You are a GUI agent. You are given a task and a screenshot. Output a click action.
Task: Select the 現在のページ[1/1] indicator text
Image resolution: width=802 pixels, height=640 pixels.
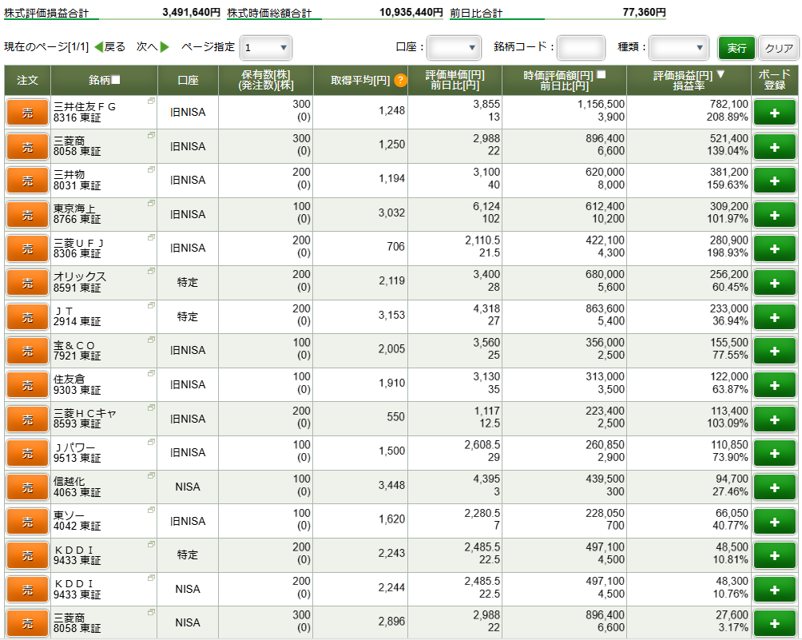pos(46,47)
